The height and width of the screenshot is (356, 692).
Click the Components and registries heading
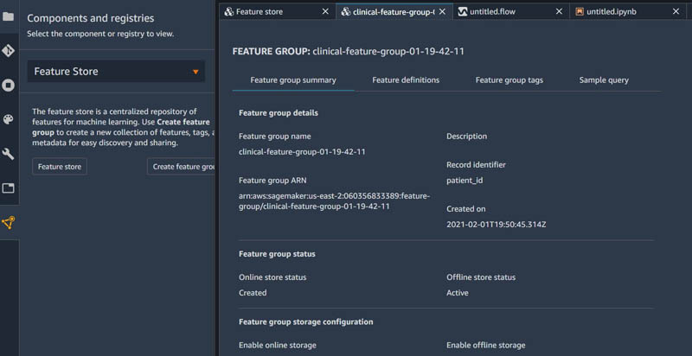[91, 18]
